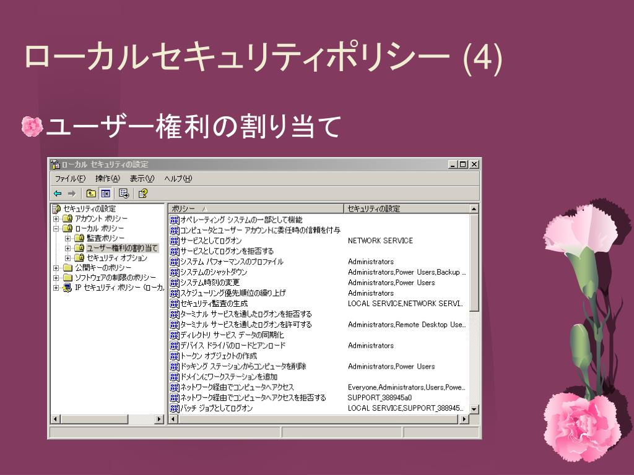Click the Export list toolbar icon
The image size is (634, 475).
pyautogui.click(x=124, y=194)
